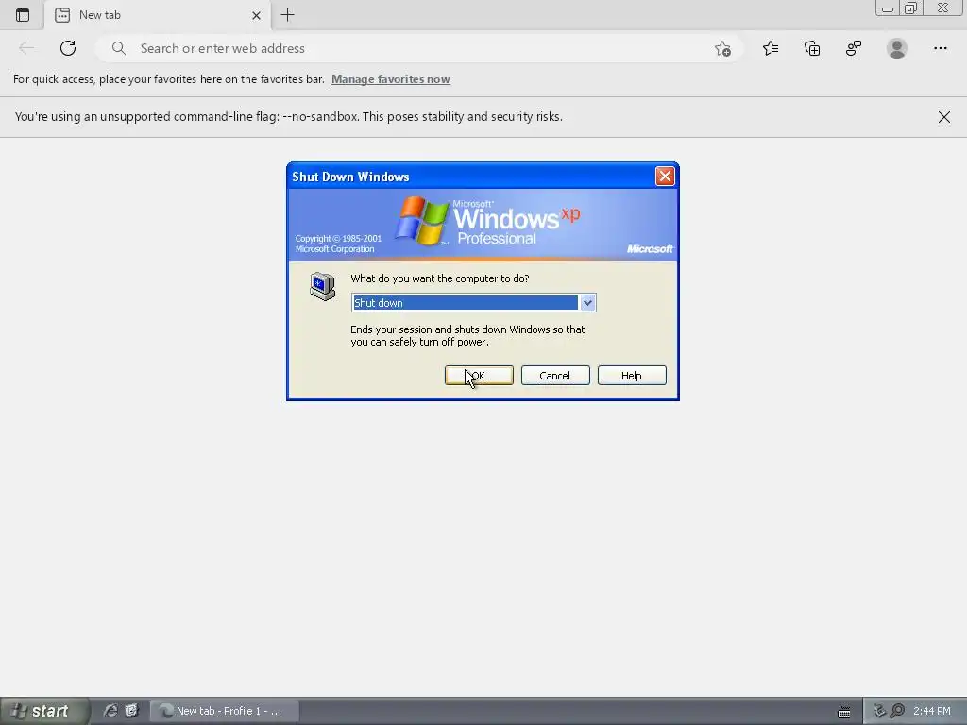Refresh the current page
This screenshot has width=967, height=725.
tap(68, 48)
